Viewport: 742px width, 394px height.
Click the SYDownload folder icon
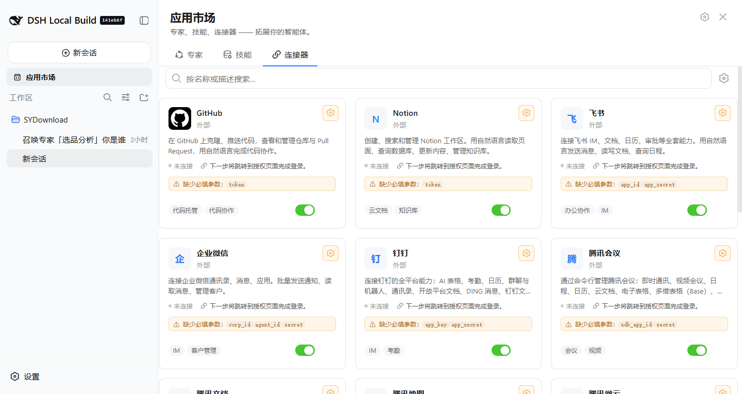(x=16, y=119)
